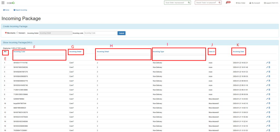Click New Order in top bar
The image size is (280, 132).
tap(240, 3)
